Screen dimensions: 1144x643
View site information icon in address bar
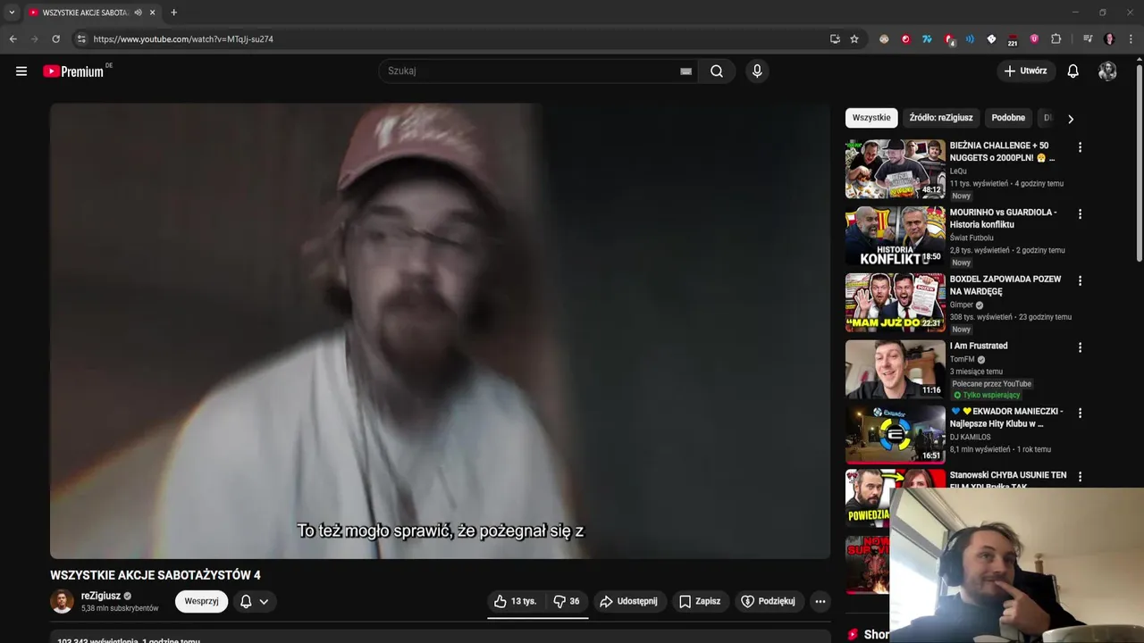click(x=81, y=39)
